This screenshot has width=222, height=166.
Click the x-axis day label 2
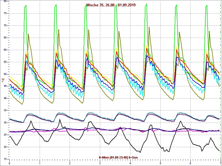tap(70, 164)
